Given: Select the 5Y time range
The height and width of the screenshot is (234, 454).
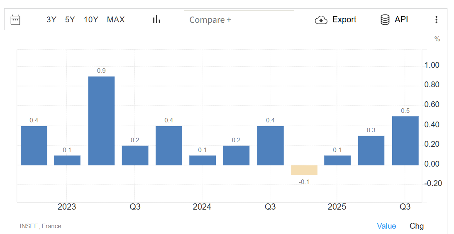Looking at the screenshot, I should click(x=70, y=19).
